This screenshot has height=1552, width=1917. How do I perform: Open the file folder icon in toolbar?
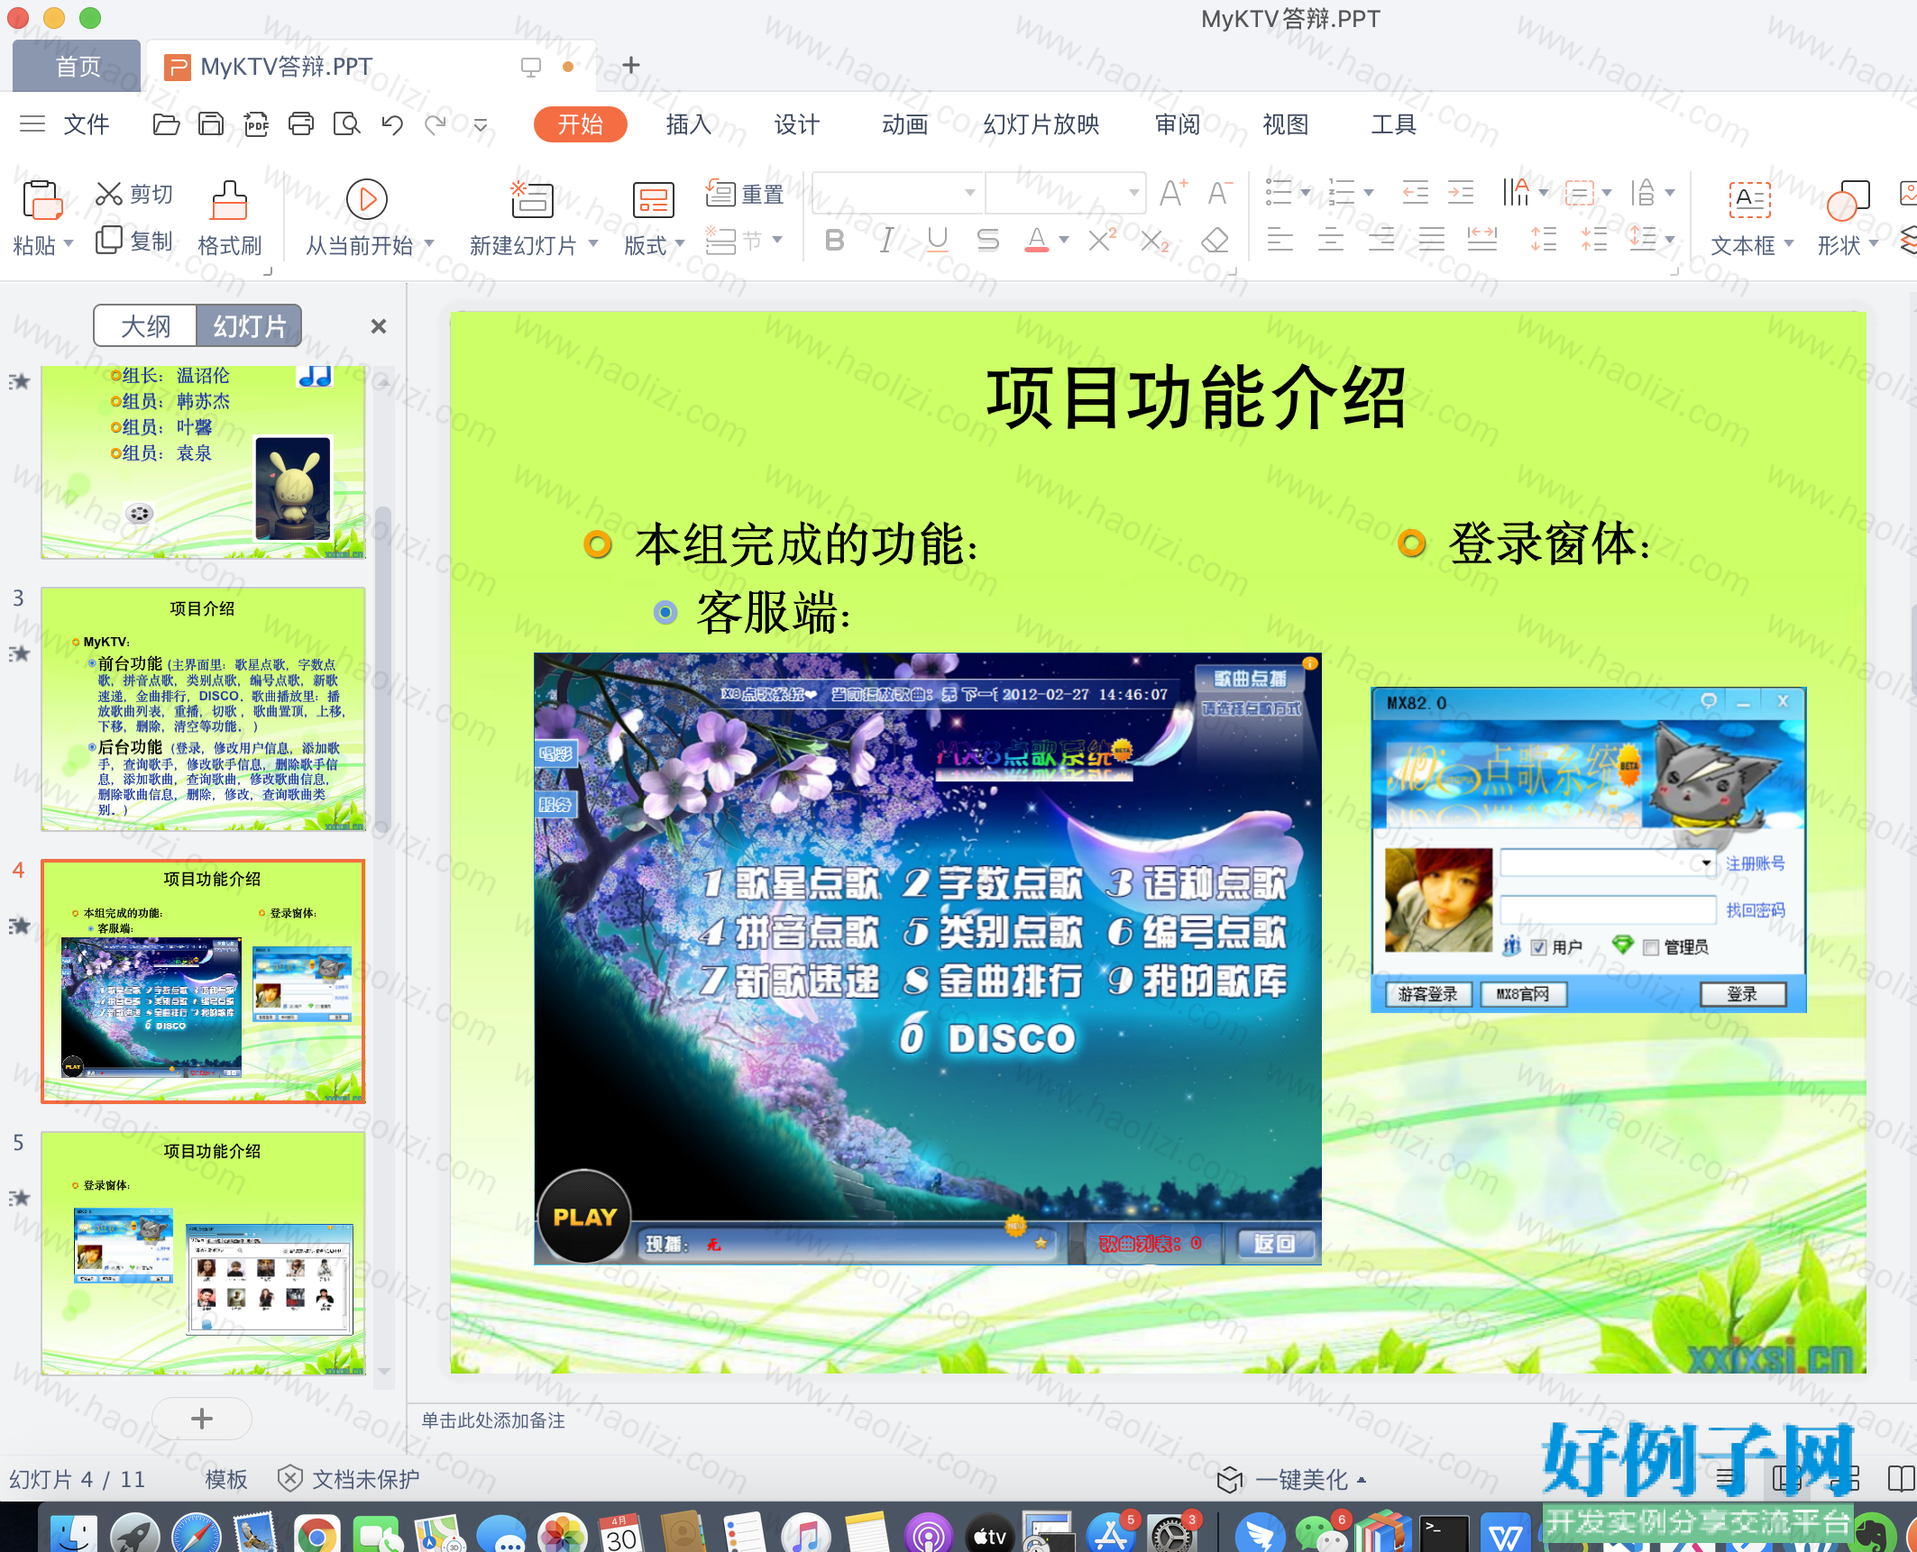tap(166, 124)
